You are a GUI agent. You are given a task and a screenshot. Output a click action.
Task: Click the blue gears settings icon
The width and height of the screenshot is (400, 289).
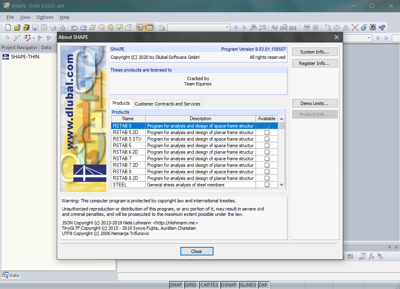click(382, 27)
